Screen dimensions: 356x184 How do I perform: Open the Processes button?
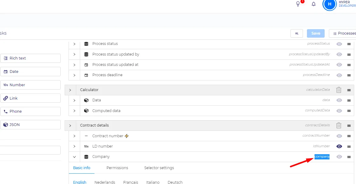point(342,33)
